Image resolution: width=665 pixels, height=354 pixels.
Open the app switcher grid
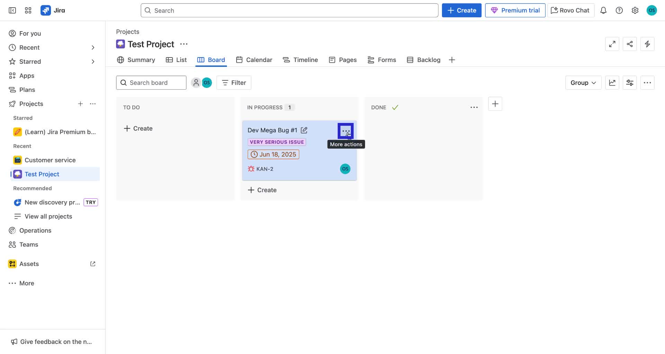pos(28,10)
